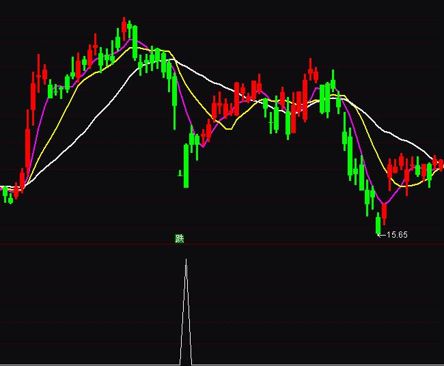
Task: Click the magenta moving average line at its lowest point
Action: 384,203
